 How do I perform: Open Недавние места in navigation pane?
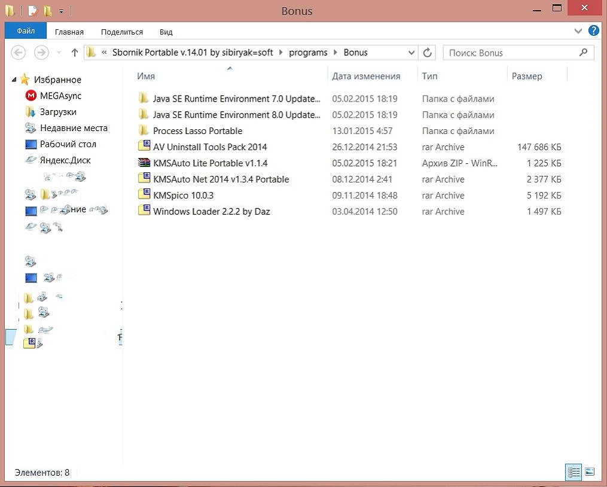74,128
